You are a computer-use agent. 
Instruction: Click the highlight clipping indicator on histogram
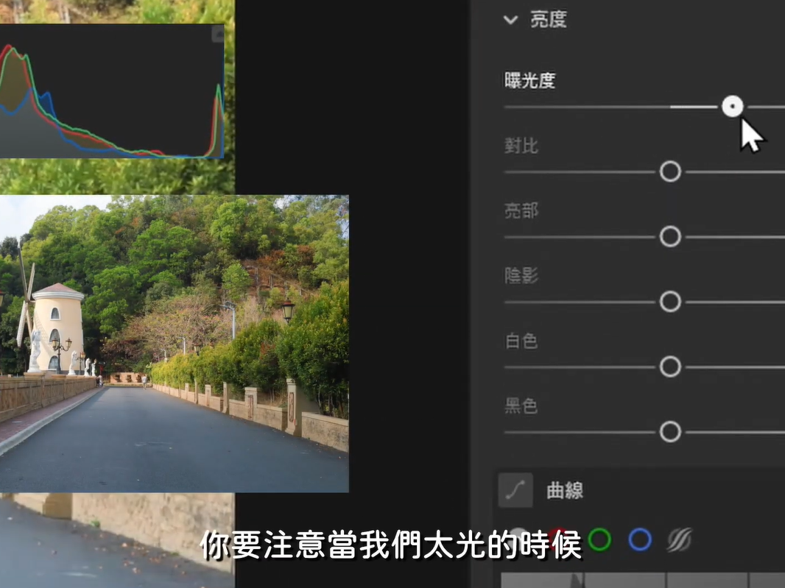[217, 34]
